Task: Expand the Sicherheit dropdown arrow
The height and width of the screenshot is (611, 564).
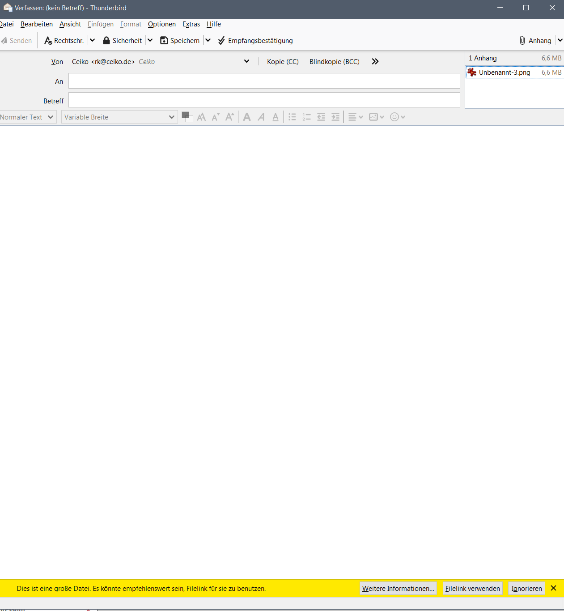Action: pyautogui.click(x=150, y=41)
